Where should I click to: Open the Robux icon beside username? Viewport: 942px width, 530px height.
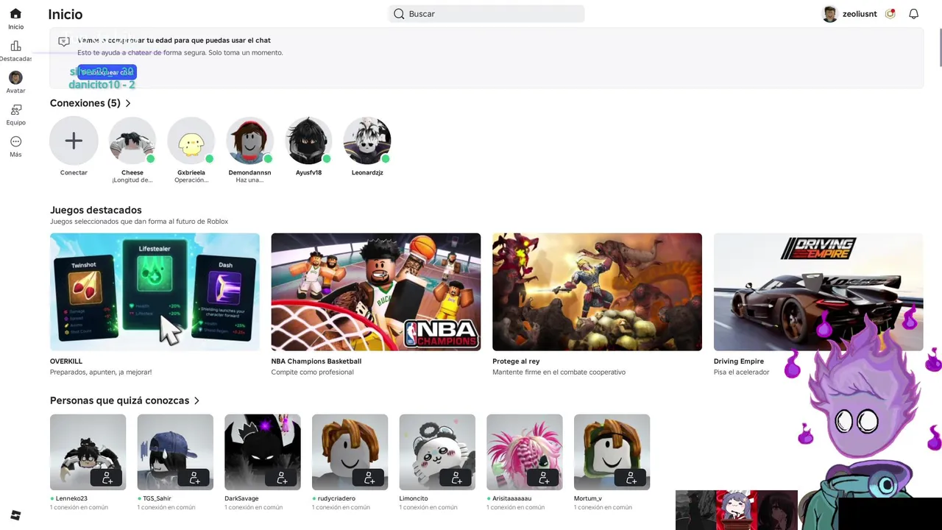point(890,14)
